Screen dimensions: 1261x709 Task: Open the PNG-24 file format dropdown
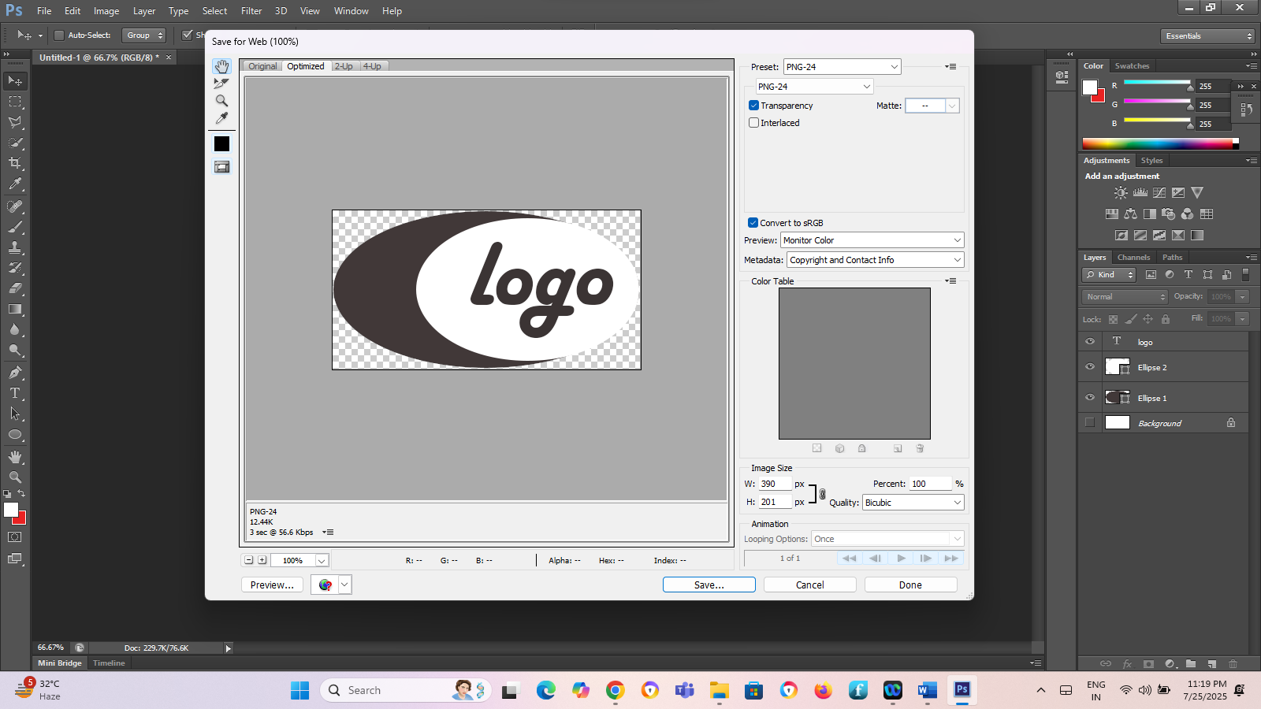pyautogui.click(x=814, y=87)
